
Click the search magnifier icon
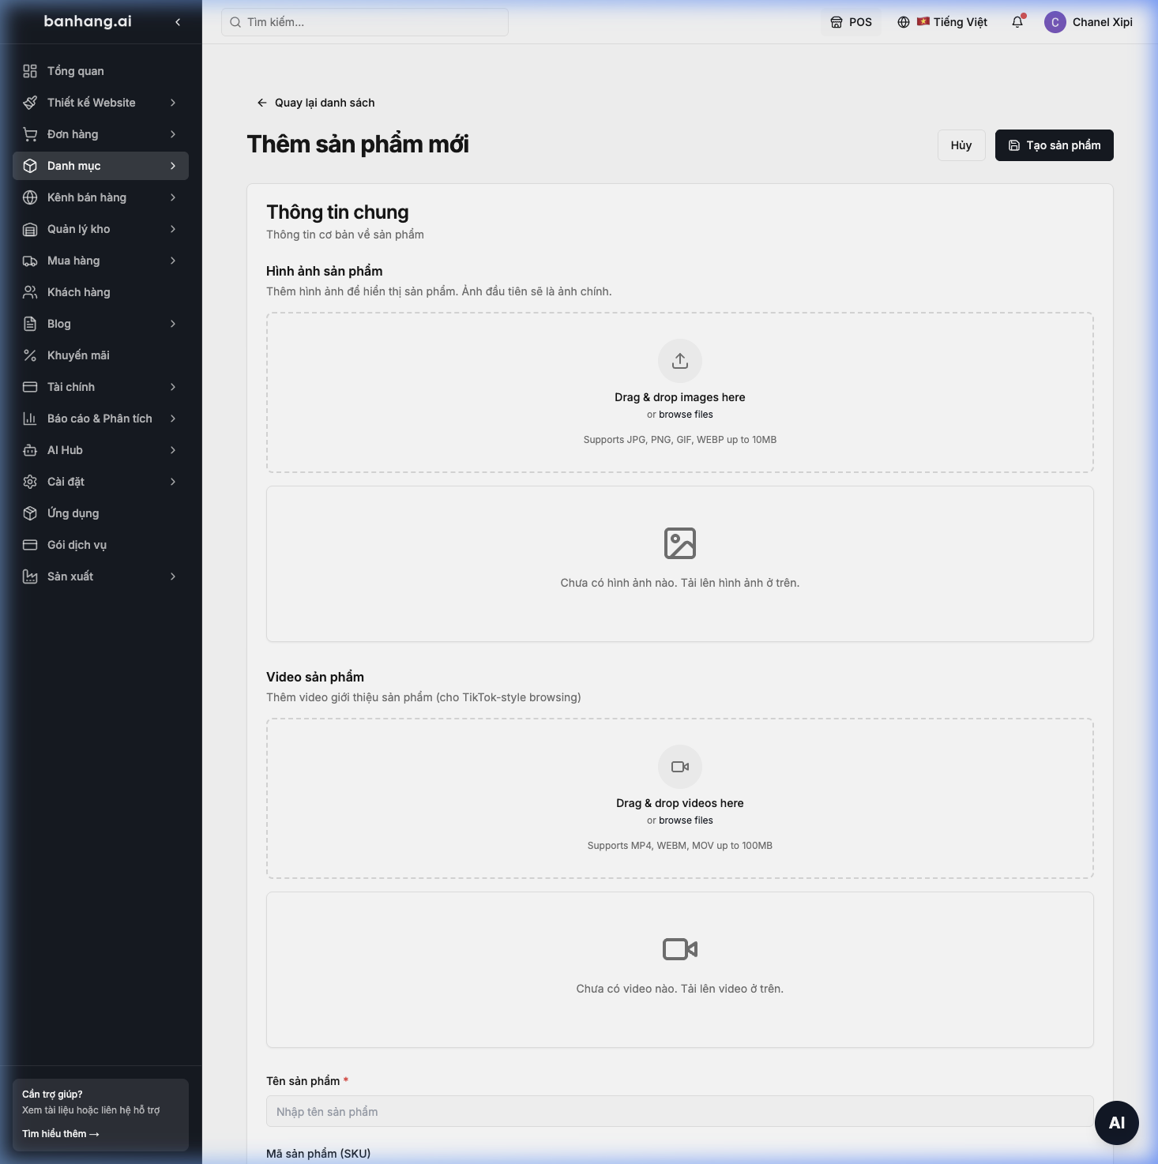(x=235, y=22)
